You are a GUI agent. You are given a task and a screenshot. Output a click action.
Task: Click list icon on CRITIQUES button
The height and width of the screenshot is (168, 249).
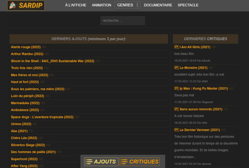tap(124, 162)
